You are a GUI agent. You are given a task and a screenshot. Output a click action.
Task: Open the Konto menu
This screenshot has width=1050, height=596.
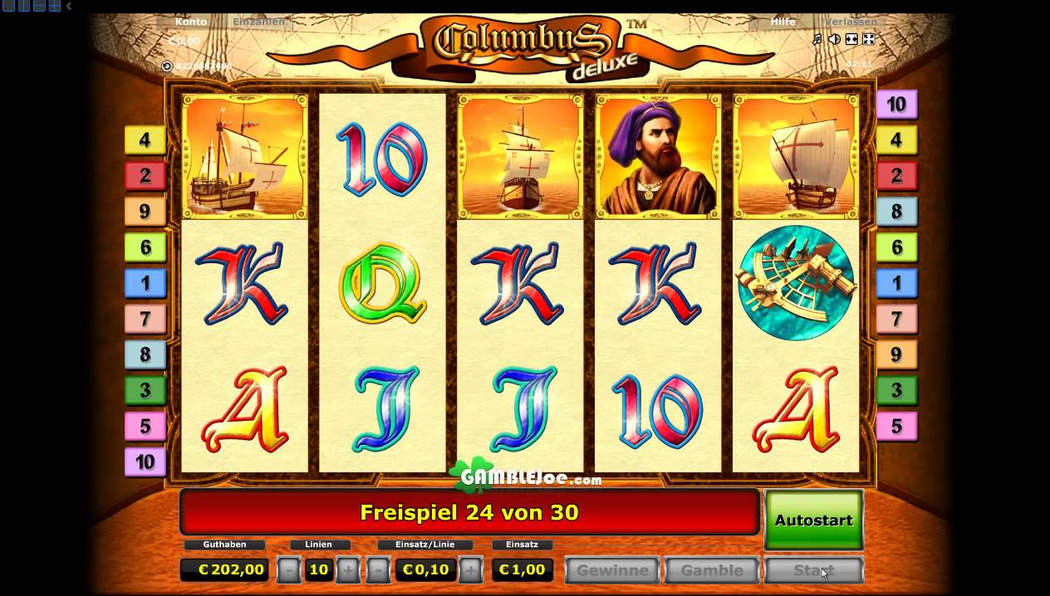click(192, 22)
